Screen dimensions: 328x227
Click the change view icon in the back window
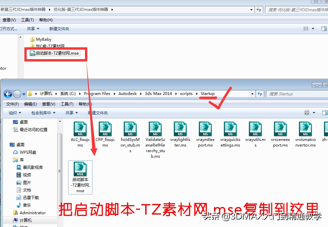pyautogui.click(x=306, y=28)
